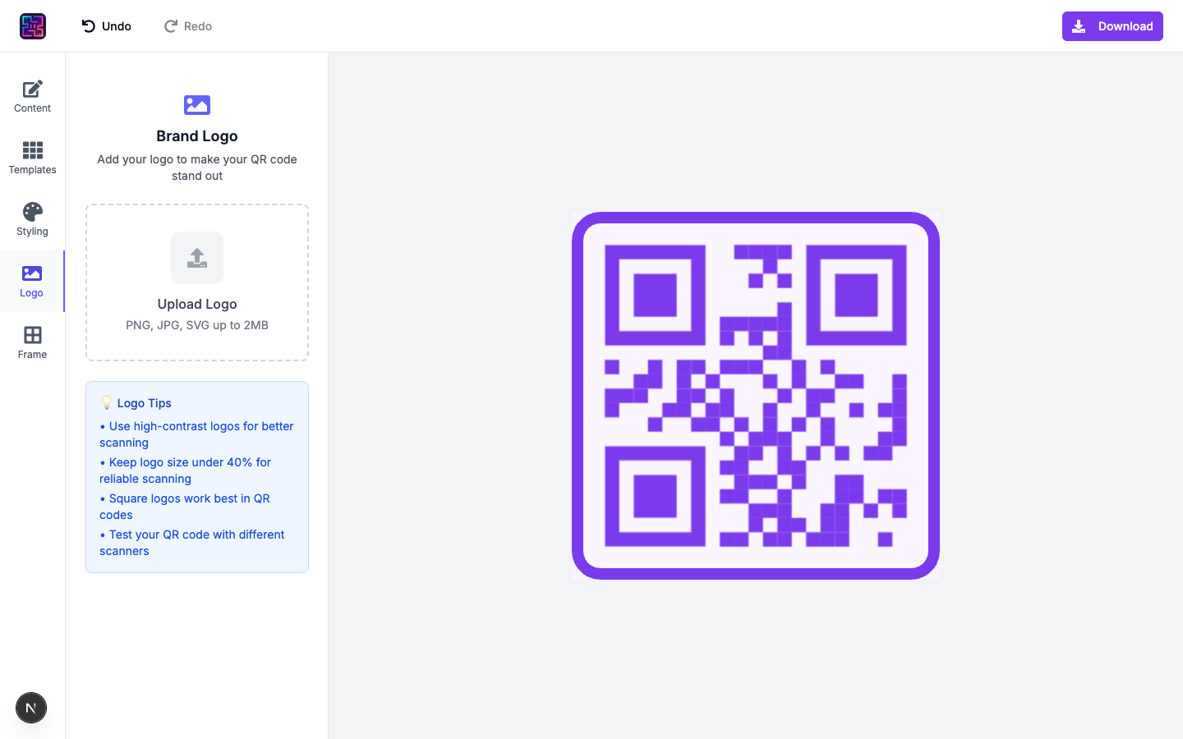
Task: Download the QR code
Action: point(1112,26)
